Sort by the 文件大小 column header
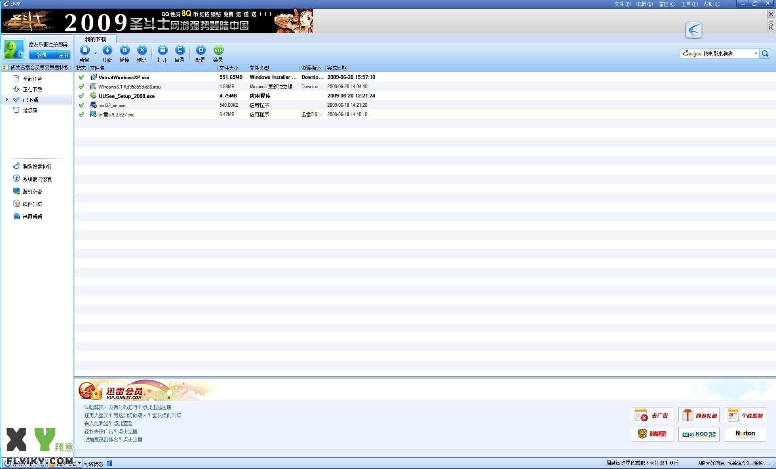Image resolution: width=776 pixels, height=469 pixels. coord(232,68)
